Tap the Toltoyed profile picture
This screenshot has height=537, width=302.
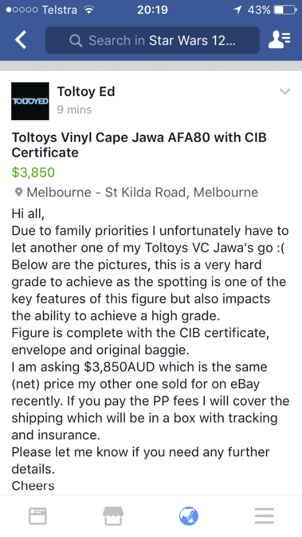coord(30,101)
